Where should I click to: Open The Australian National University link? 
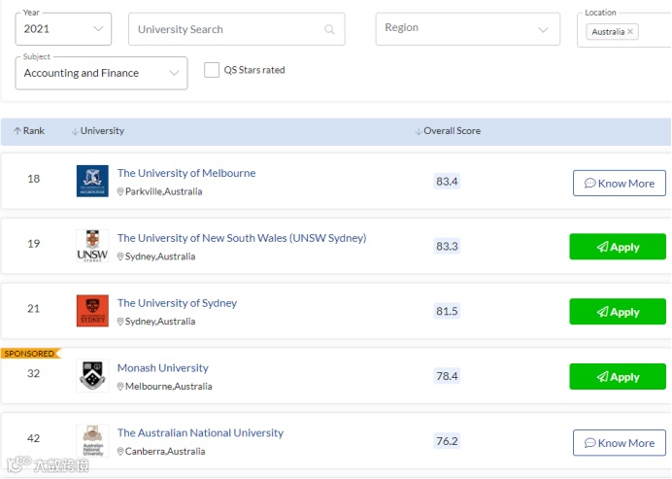[x=200, y=433]
